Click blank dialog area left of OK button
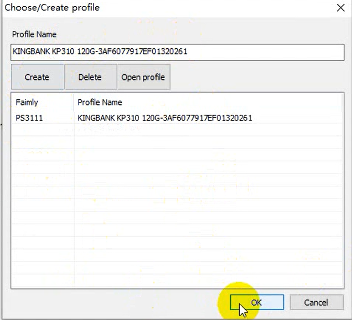352x320 pixels. point(111,302)
